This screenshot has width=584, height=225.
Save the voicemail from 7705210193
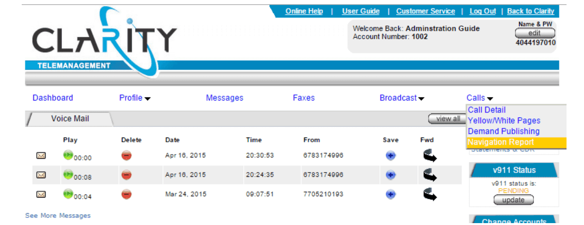pos(391,194)
